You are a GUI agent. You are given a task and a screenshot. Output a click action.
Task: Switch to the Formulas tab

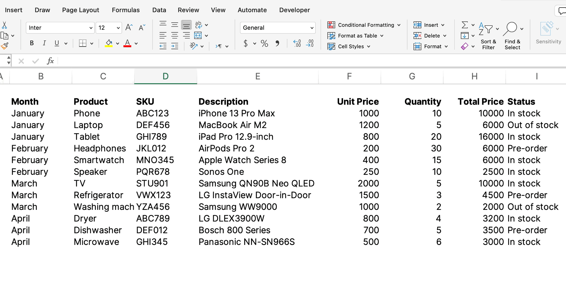(126, 10)
